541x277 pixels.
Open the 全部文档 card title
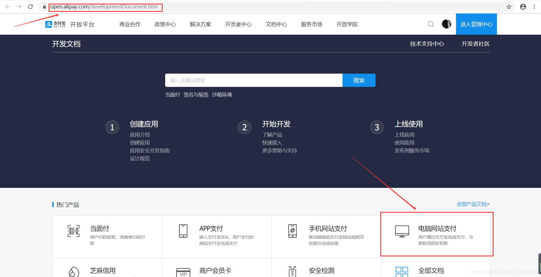click(x=431, y=271)
